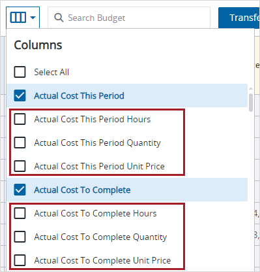Enable Actual Cost This Period Hours
The height and width of the screenshot is (272, 260).
point(20,119)
